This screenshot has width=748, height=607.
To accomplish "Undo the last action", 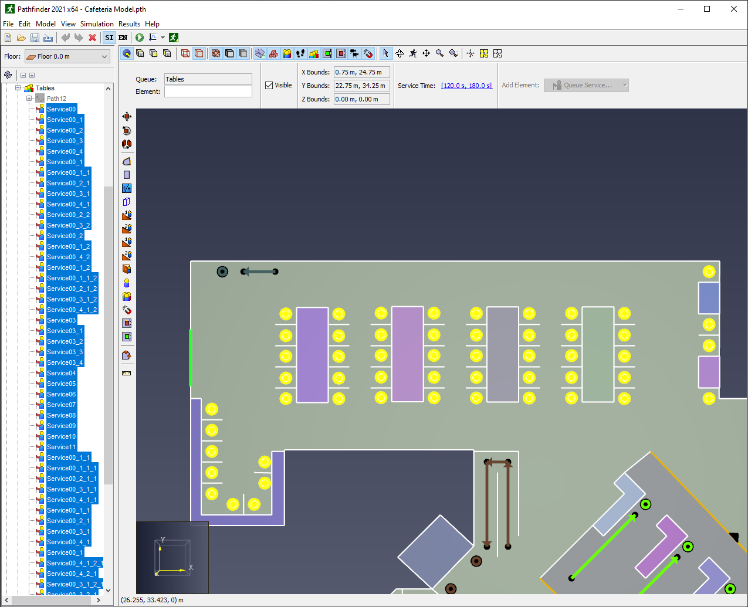I will click(65, 38).
